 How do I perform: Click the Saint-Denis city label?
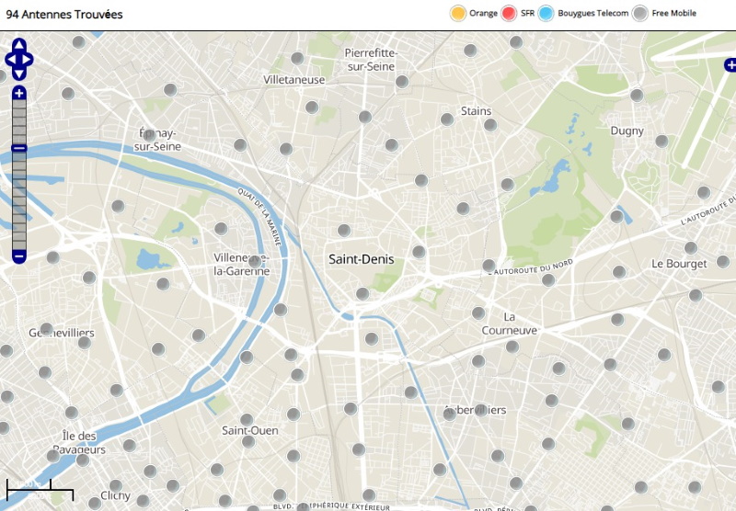point(361,259)
